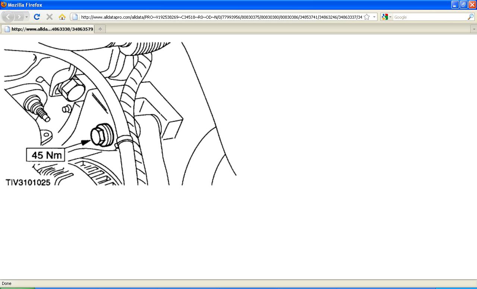Go to the Firefox home page
This screenshot has width=477, height=289.
point(62,17)
